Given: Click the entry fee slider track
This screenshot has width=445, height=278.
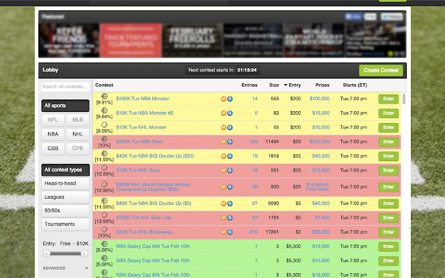Looking at the screenshot, I should [x=65, y=254].
